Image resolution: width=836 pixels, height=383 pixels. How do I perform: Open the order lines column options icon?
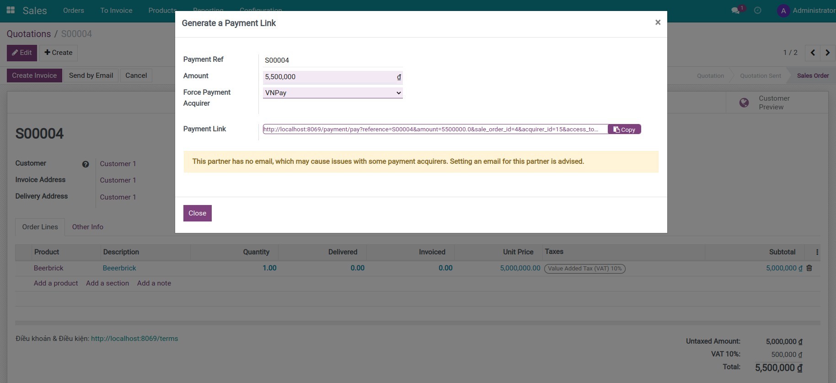(817, 252)
